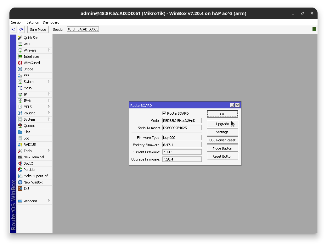Click the RADIUS icon

(x=20, y=145)
